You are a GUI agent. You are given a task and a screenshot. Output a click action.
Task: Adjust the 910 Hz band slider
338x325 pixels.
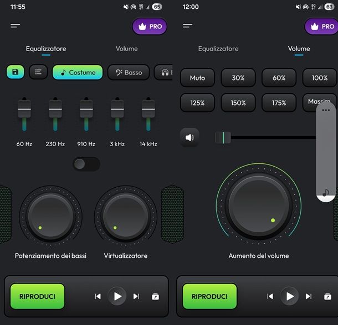click(86, 109)
